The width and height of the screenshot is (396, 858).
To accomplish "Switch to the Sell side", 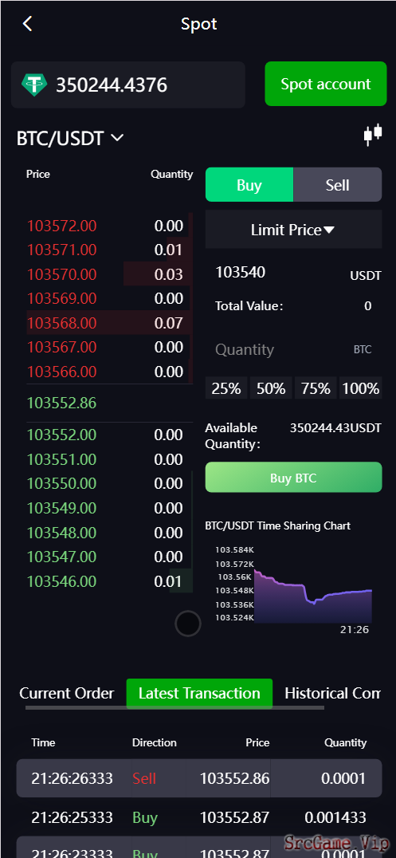I will pyautogui.click(x=338, y=185).
